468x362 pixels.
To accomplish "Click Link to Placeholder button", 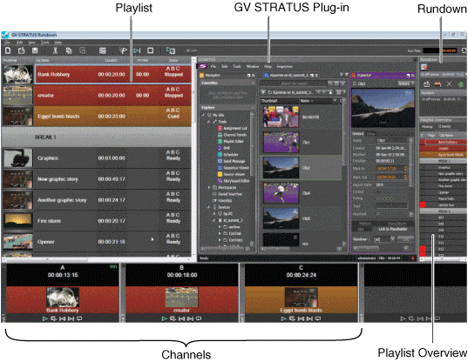I will [392, 229].
